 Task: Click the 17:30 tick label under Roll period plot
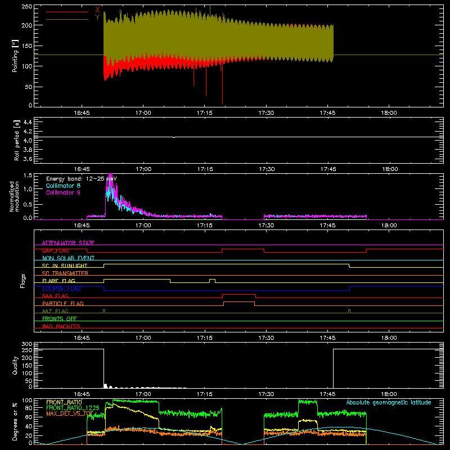coord(267,169)
